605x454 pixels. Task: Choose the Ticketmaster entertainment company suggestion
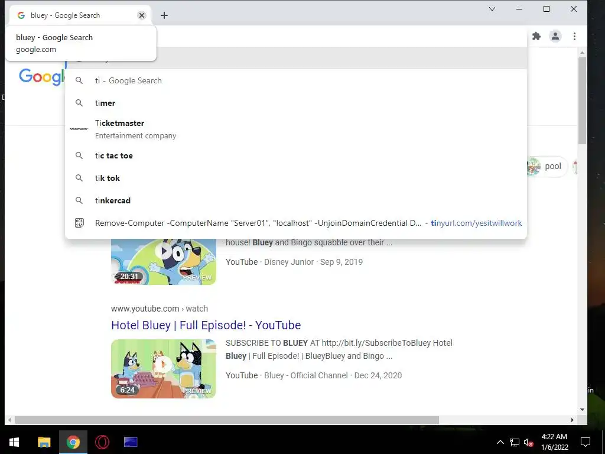coord(296,129)
